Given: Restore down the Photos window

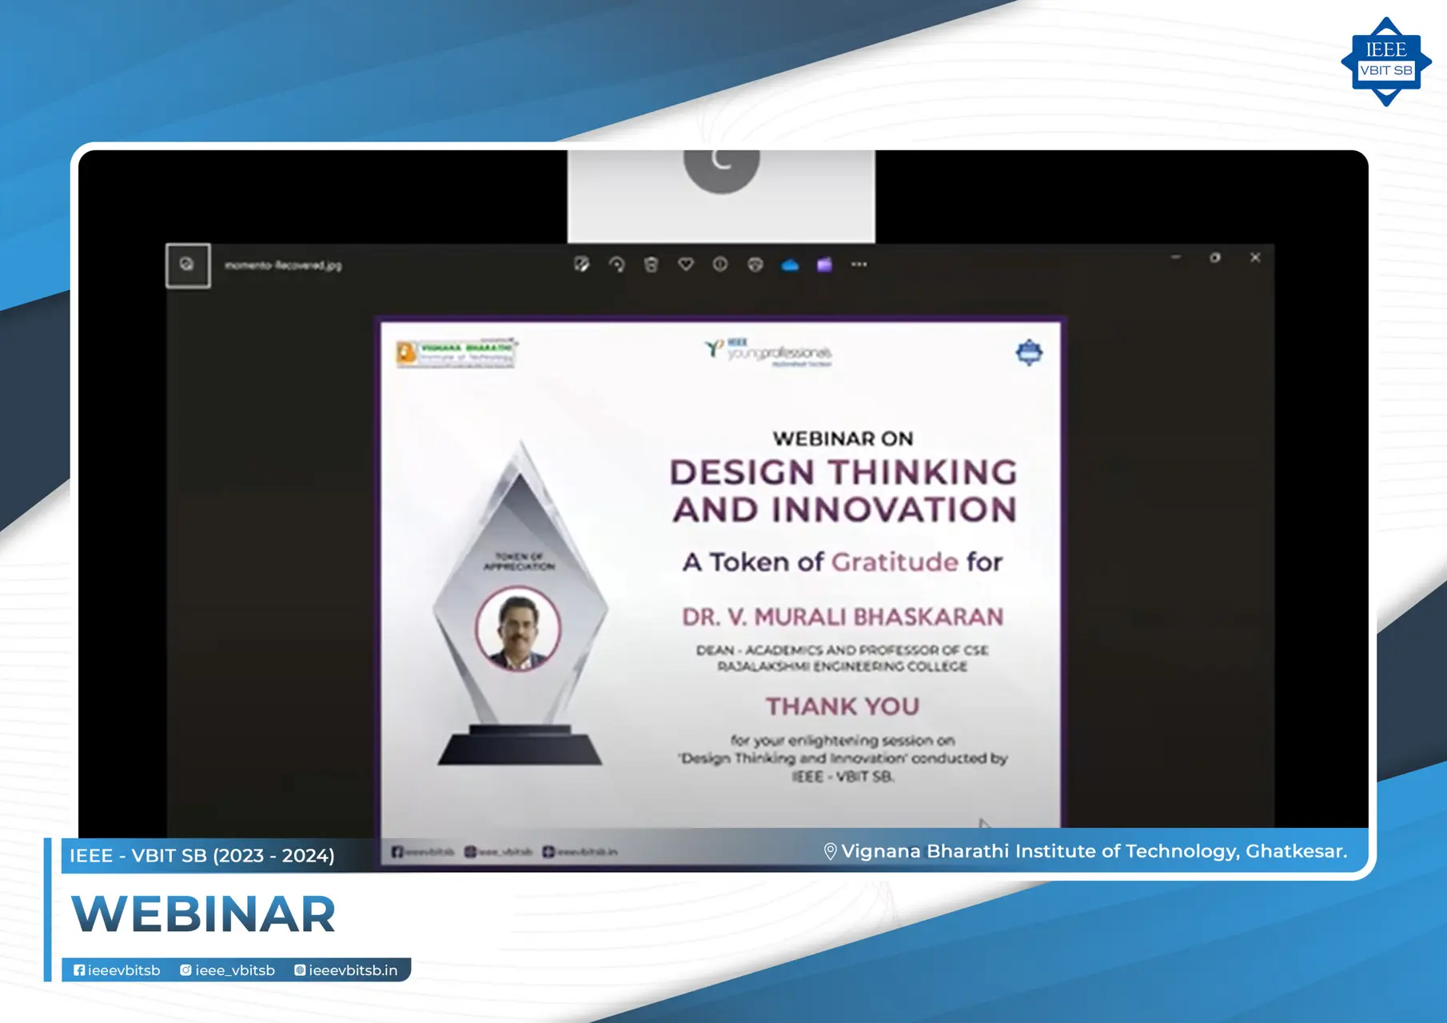Looking at the screenshot, I should [x=1215, y=257].
